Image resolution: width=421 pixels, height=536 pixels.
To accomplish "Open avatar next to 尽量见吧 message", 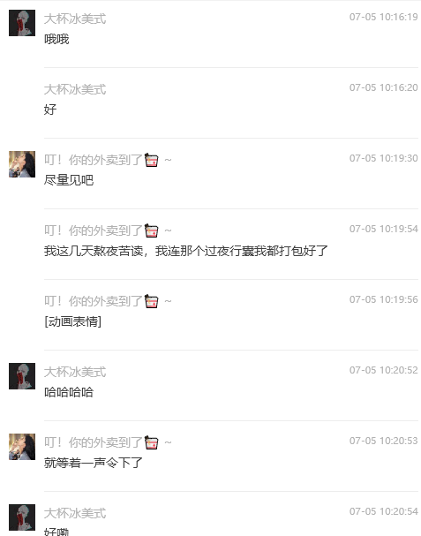I will (x=22, y=164).
